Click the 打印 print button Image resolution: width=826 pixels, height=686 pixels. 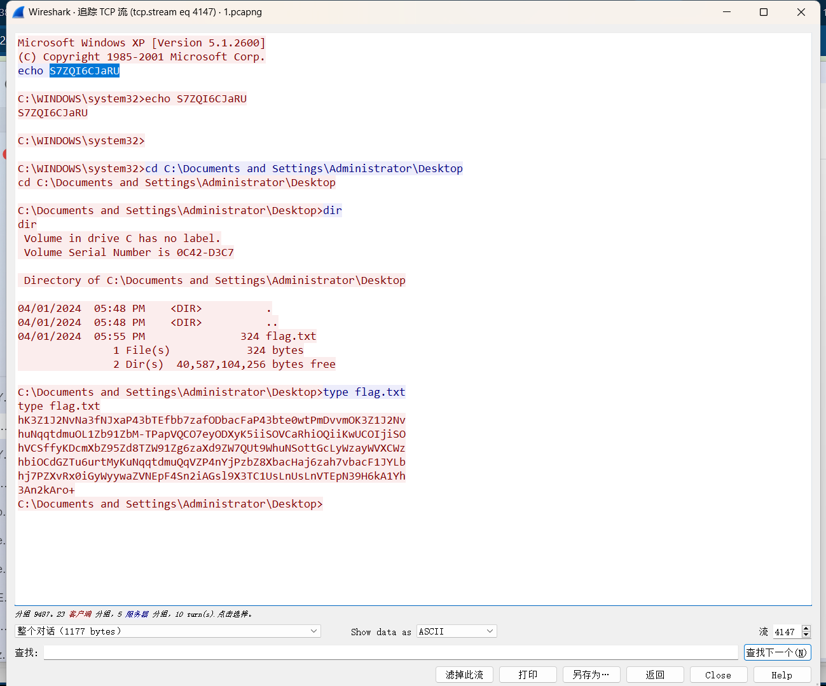point(528,675)
